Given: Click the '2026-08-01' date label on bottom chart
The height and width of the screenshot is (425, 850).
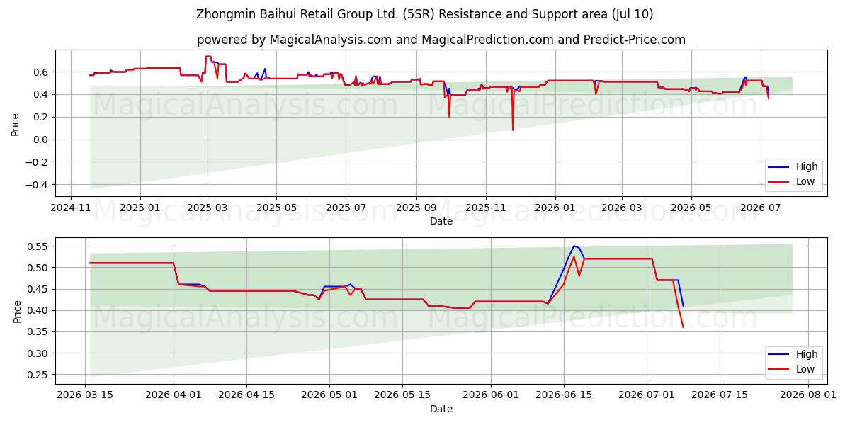Looking at the screenshot, I should [809, 396].
